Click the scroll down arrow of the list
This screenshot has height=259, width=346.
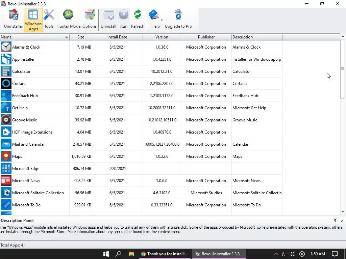pos(343,212)
